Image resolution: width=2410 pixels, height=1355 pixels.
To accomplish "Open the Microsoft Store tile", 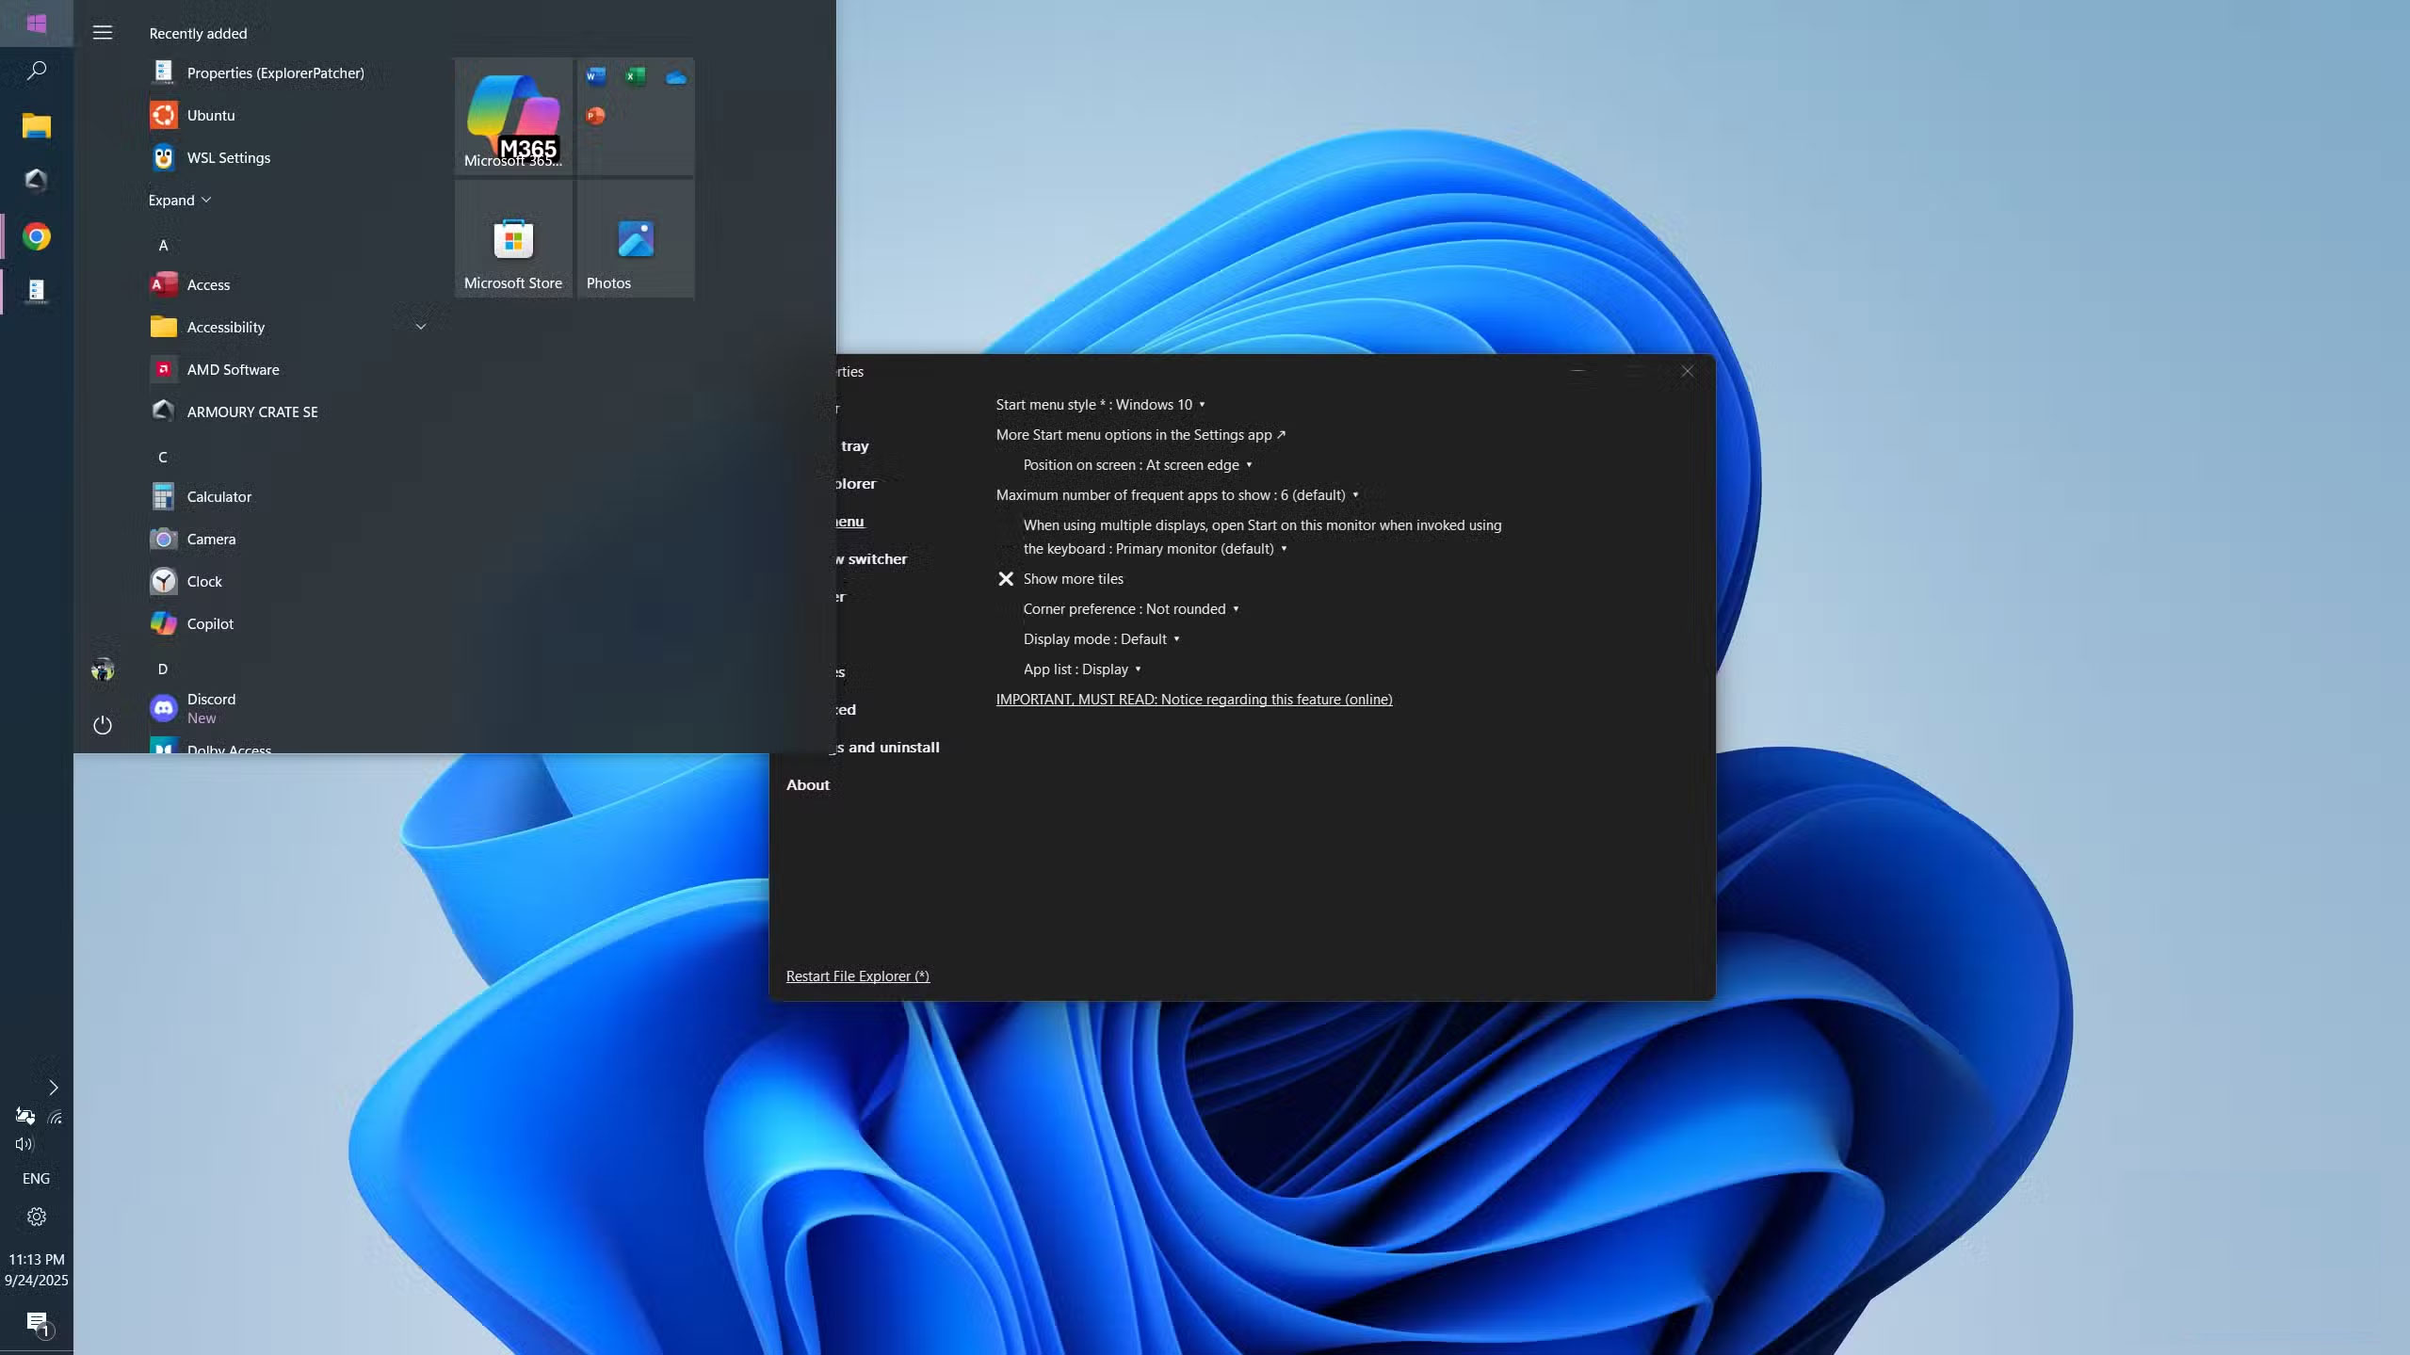I will (513, 240).
